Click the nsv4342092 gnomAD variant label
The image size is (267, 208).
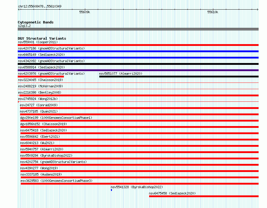[51, 61]
